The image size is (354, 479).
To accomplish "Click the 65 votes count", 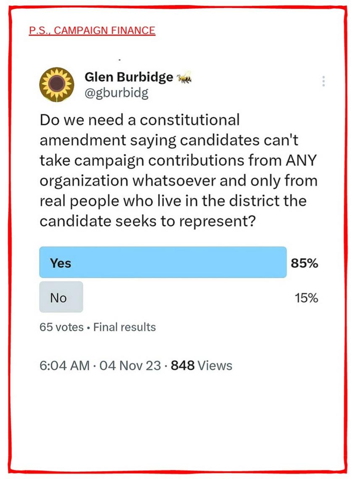I will (x=61, y=327).
